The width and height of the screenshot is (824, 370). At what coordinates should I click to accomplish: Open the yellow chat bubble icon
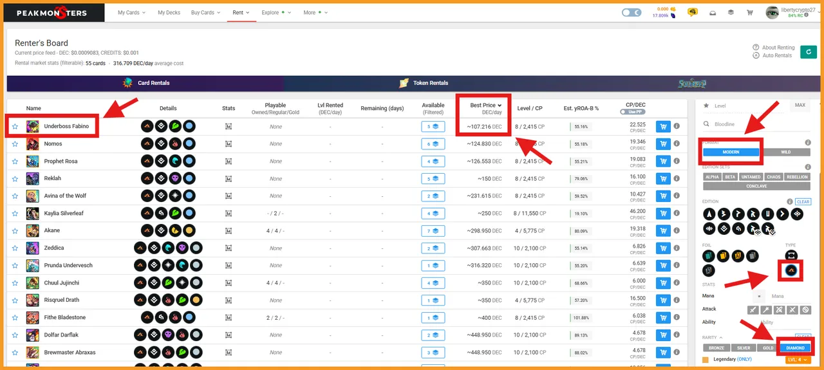pos(693,12)
